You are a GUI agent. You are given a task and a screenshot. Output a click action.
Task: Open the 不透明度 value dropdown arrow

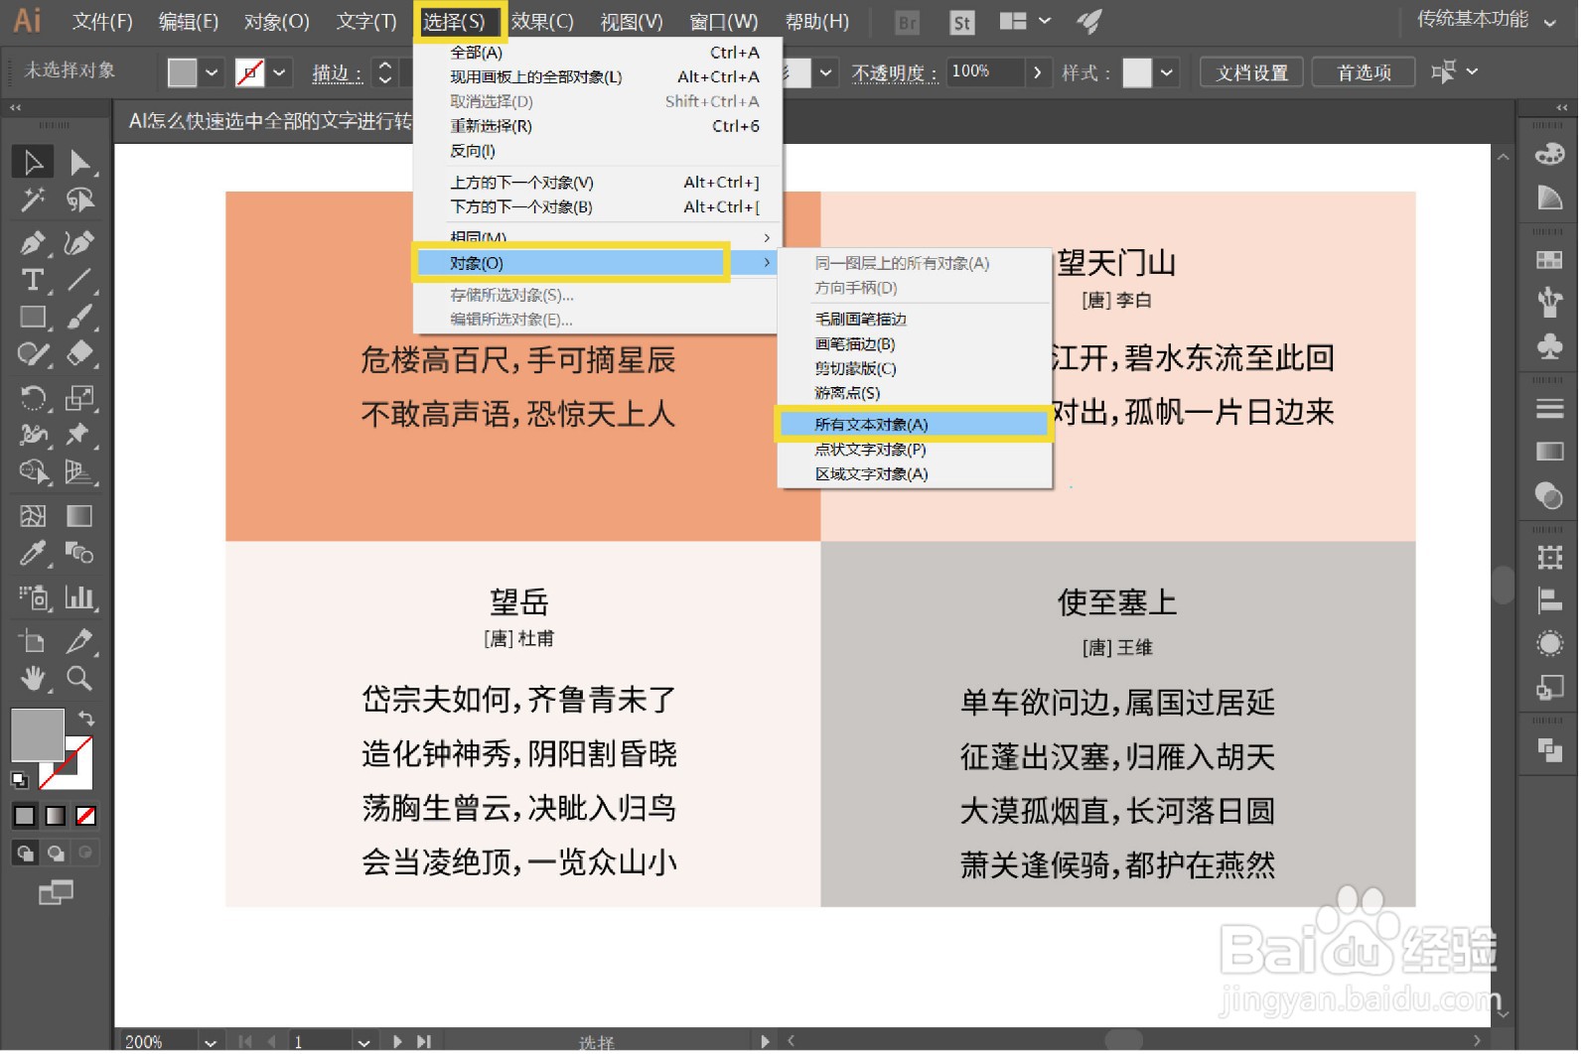[1038, 71]
